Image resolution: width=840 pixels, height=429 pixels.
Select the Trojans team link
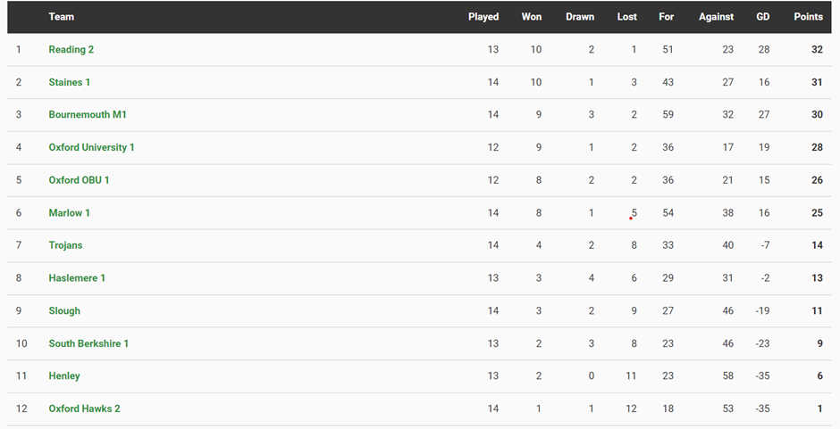[x=65, y=245]
